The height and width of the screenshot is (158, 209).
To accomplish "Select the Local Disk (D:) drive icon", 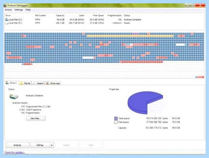I will pos(7,23).
